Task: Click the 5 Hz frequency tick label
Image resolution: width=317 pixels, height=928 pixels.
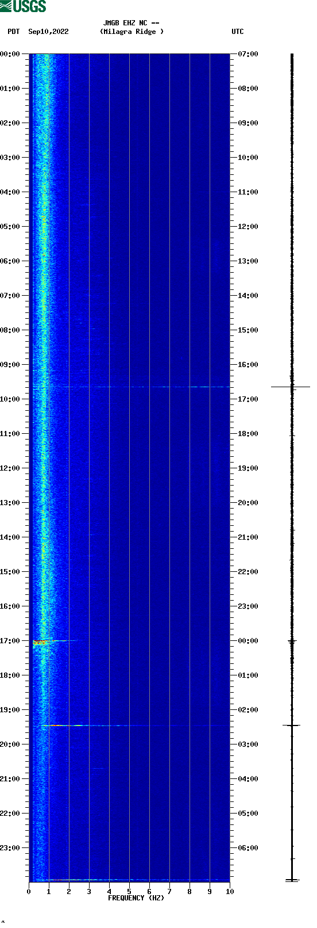Action: coord(129,892)
